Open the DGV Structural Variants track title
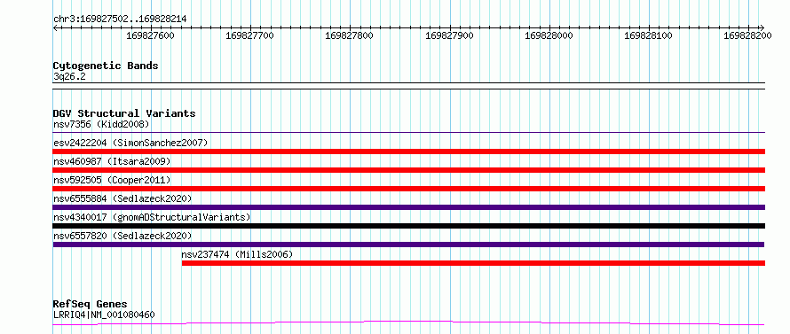The width and height of the screenshot is (790, 334). click(124, 113)
